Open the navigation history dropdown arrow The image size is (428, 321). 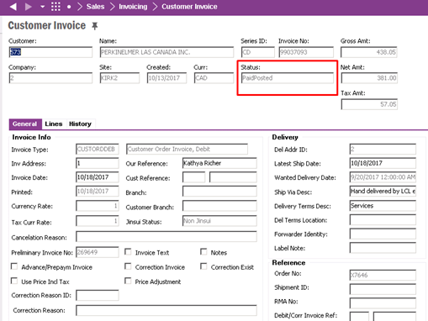pos(43,7)
